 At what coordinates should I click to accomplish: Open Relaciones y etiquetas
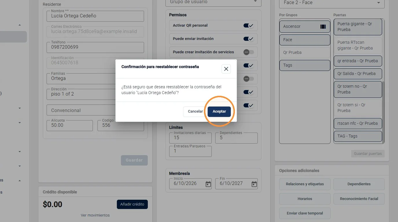point(305,184)
